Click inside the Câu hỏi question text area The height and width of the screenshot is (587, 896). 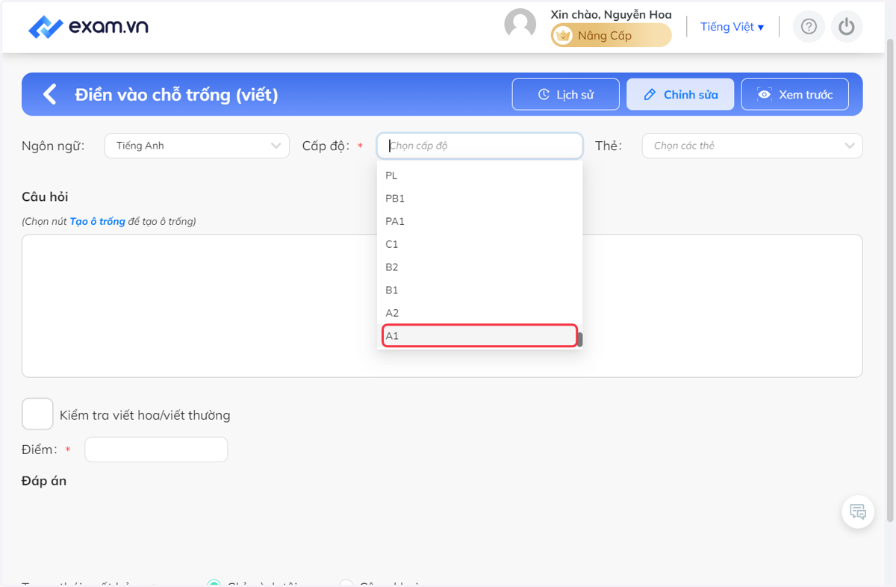pyautogui.click(x=442, y=306)
